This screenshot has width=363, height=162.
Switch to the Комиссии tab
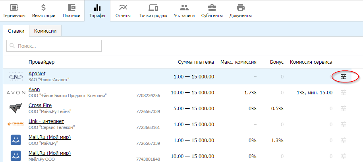tap(45, 31)
